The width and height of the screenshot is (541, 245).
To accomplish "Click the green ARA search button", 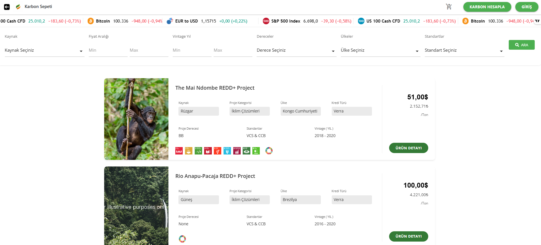I will [x=521, y=45].
